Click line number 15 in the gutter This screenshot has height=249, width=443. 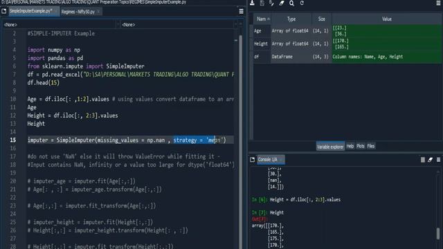(x=13, y=140)
